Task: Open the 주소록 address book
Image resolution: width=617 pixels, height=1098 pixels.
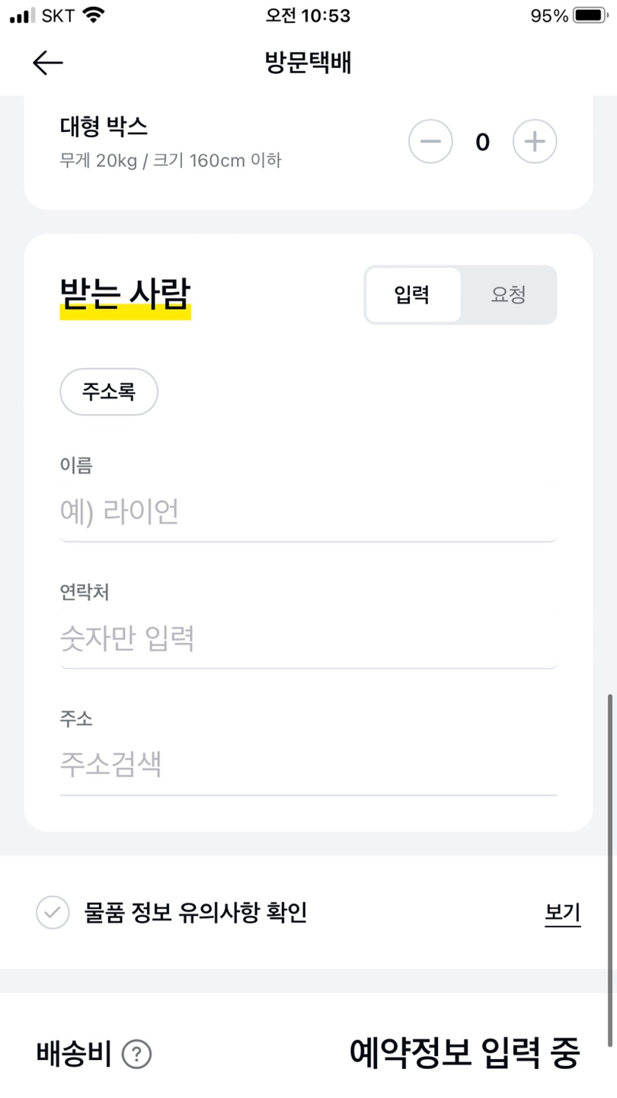Action: (x=108, y=391)
